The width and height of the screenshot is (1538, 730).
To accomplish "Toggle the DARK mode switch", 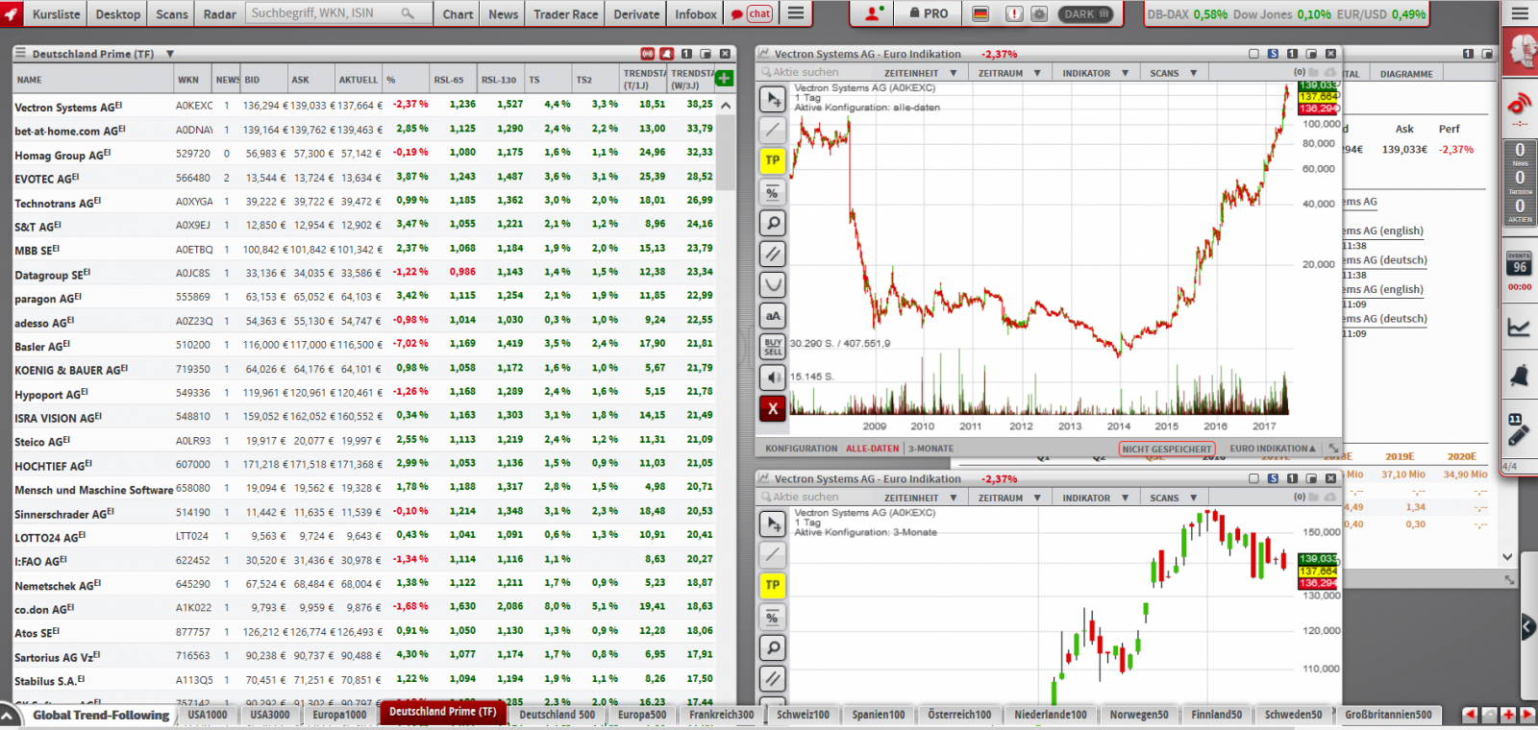I will [x=1086, y=14].
